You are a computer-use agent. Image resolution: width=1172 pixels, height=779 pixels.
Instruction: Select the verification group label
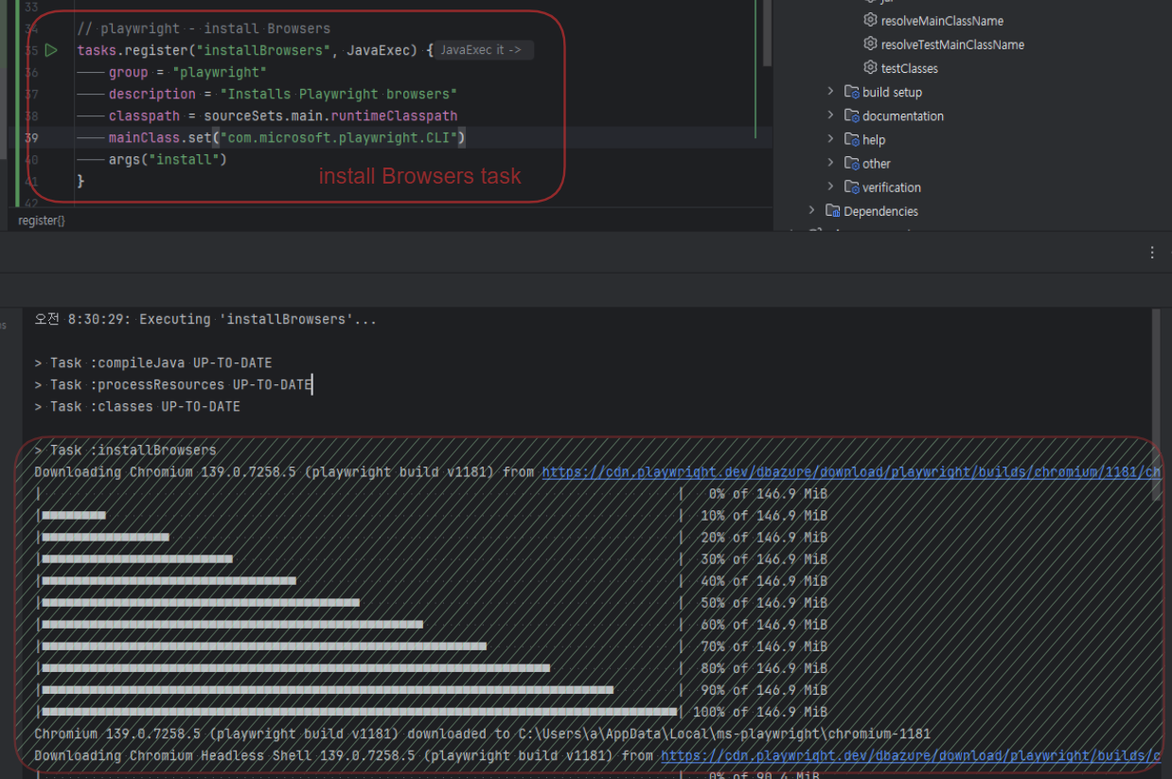tap(892, 187)
